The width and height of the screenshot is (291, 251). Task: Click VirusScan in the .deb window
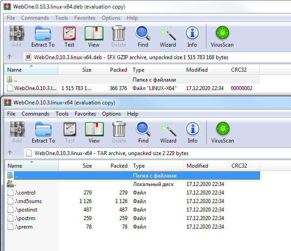click(x=222, y=37)
